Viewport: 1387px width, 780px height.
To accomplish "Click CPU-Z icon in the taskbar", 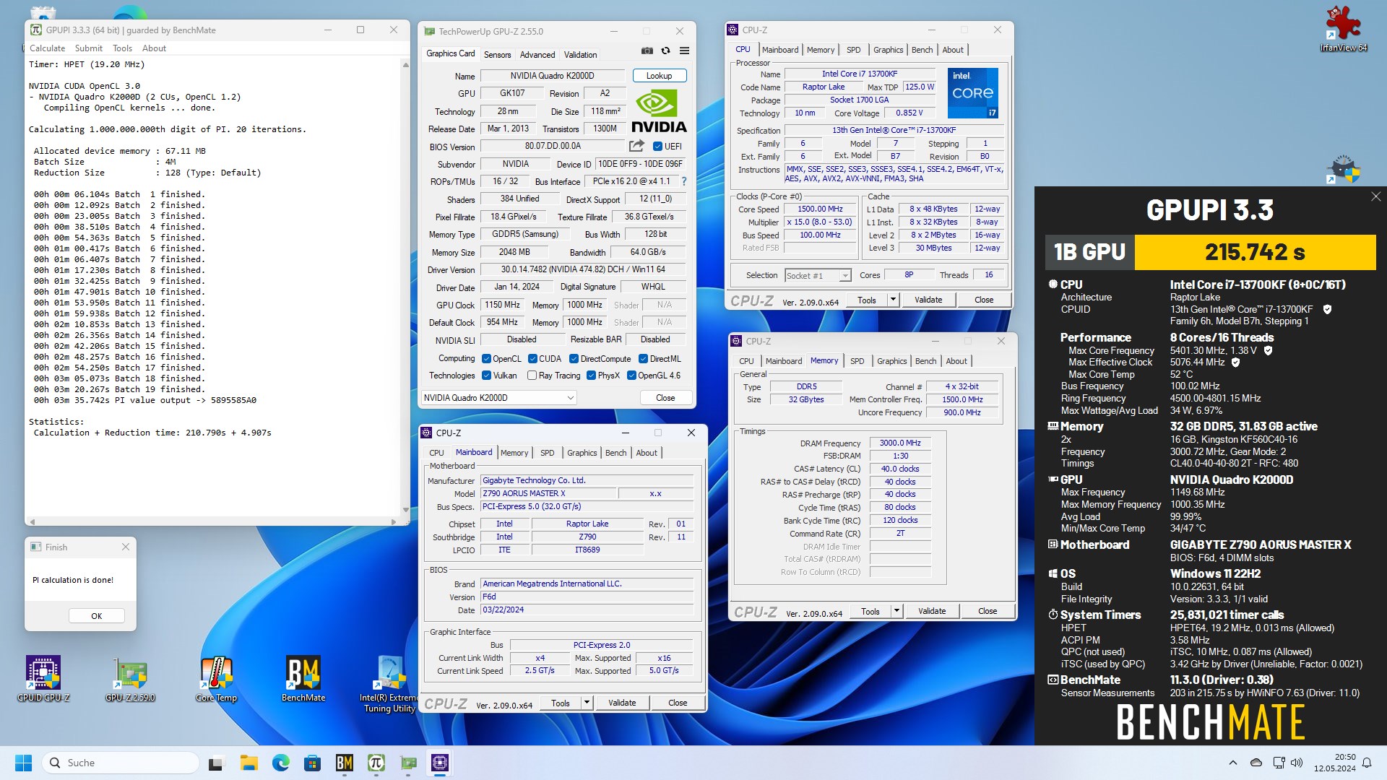I will coord(440,763).
